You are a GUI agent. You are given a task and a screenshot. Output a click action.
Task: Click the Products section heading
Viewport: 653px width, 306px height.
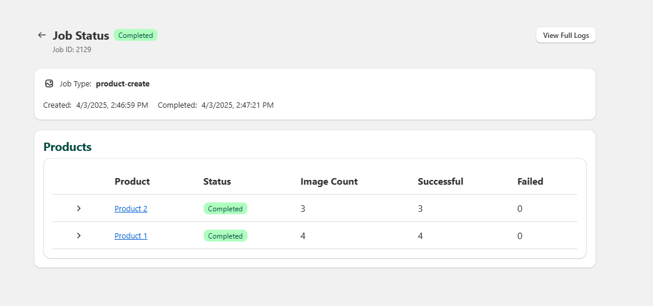click(67, 147)
